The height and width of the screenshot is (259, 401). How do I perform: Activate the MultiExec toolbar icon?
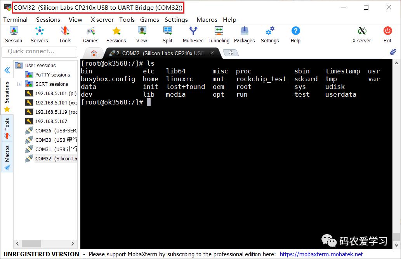[x=193, y=35]
